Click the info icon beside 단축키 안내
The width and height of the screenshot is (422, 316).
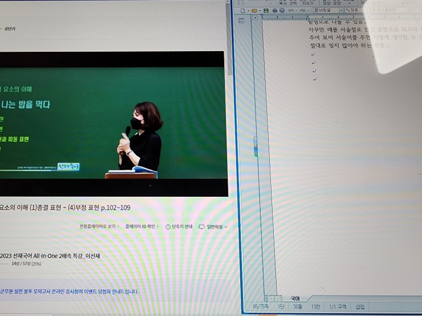pyautogui.click(x=168, y=227)
